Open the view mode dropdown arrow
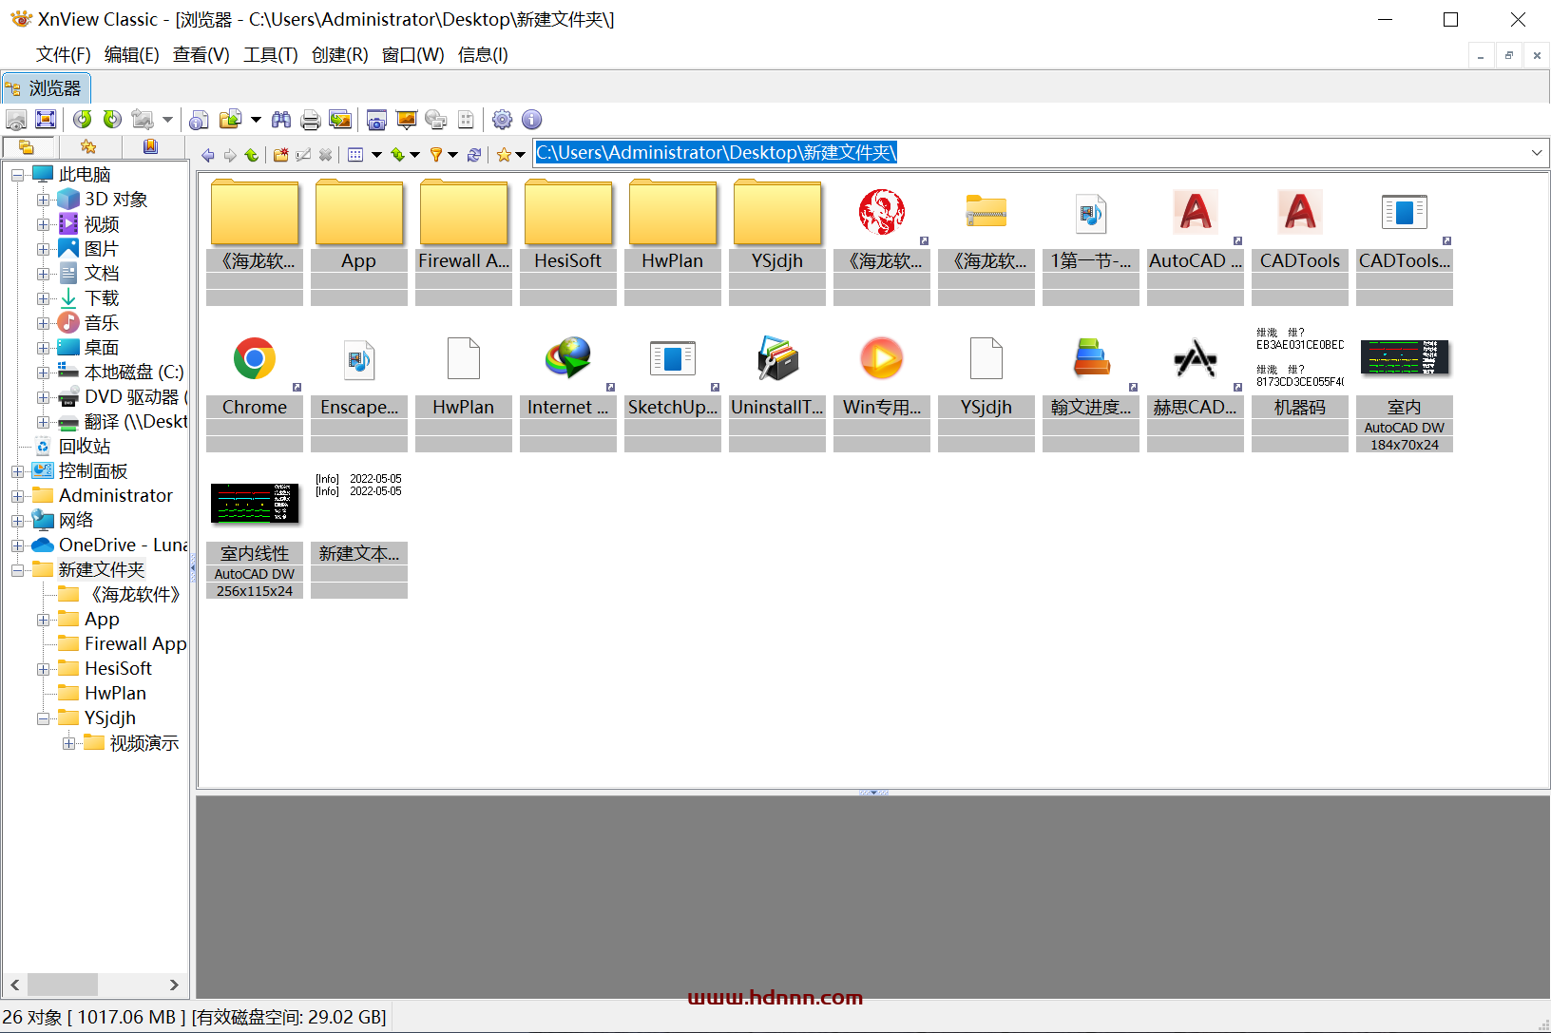Image resolution: width=1551 pixels, height=1033 pixels. 376,155
